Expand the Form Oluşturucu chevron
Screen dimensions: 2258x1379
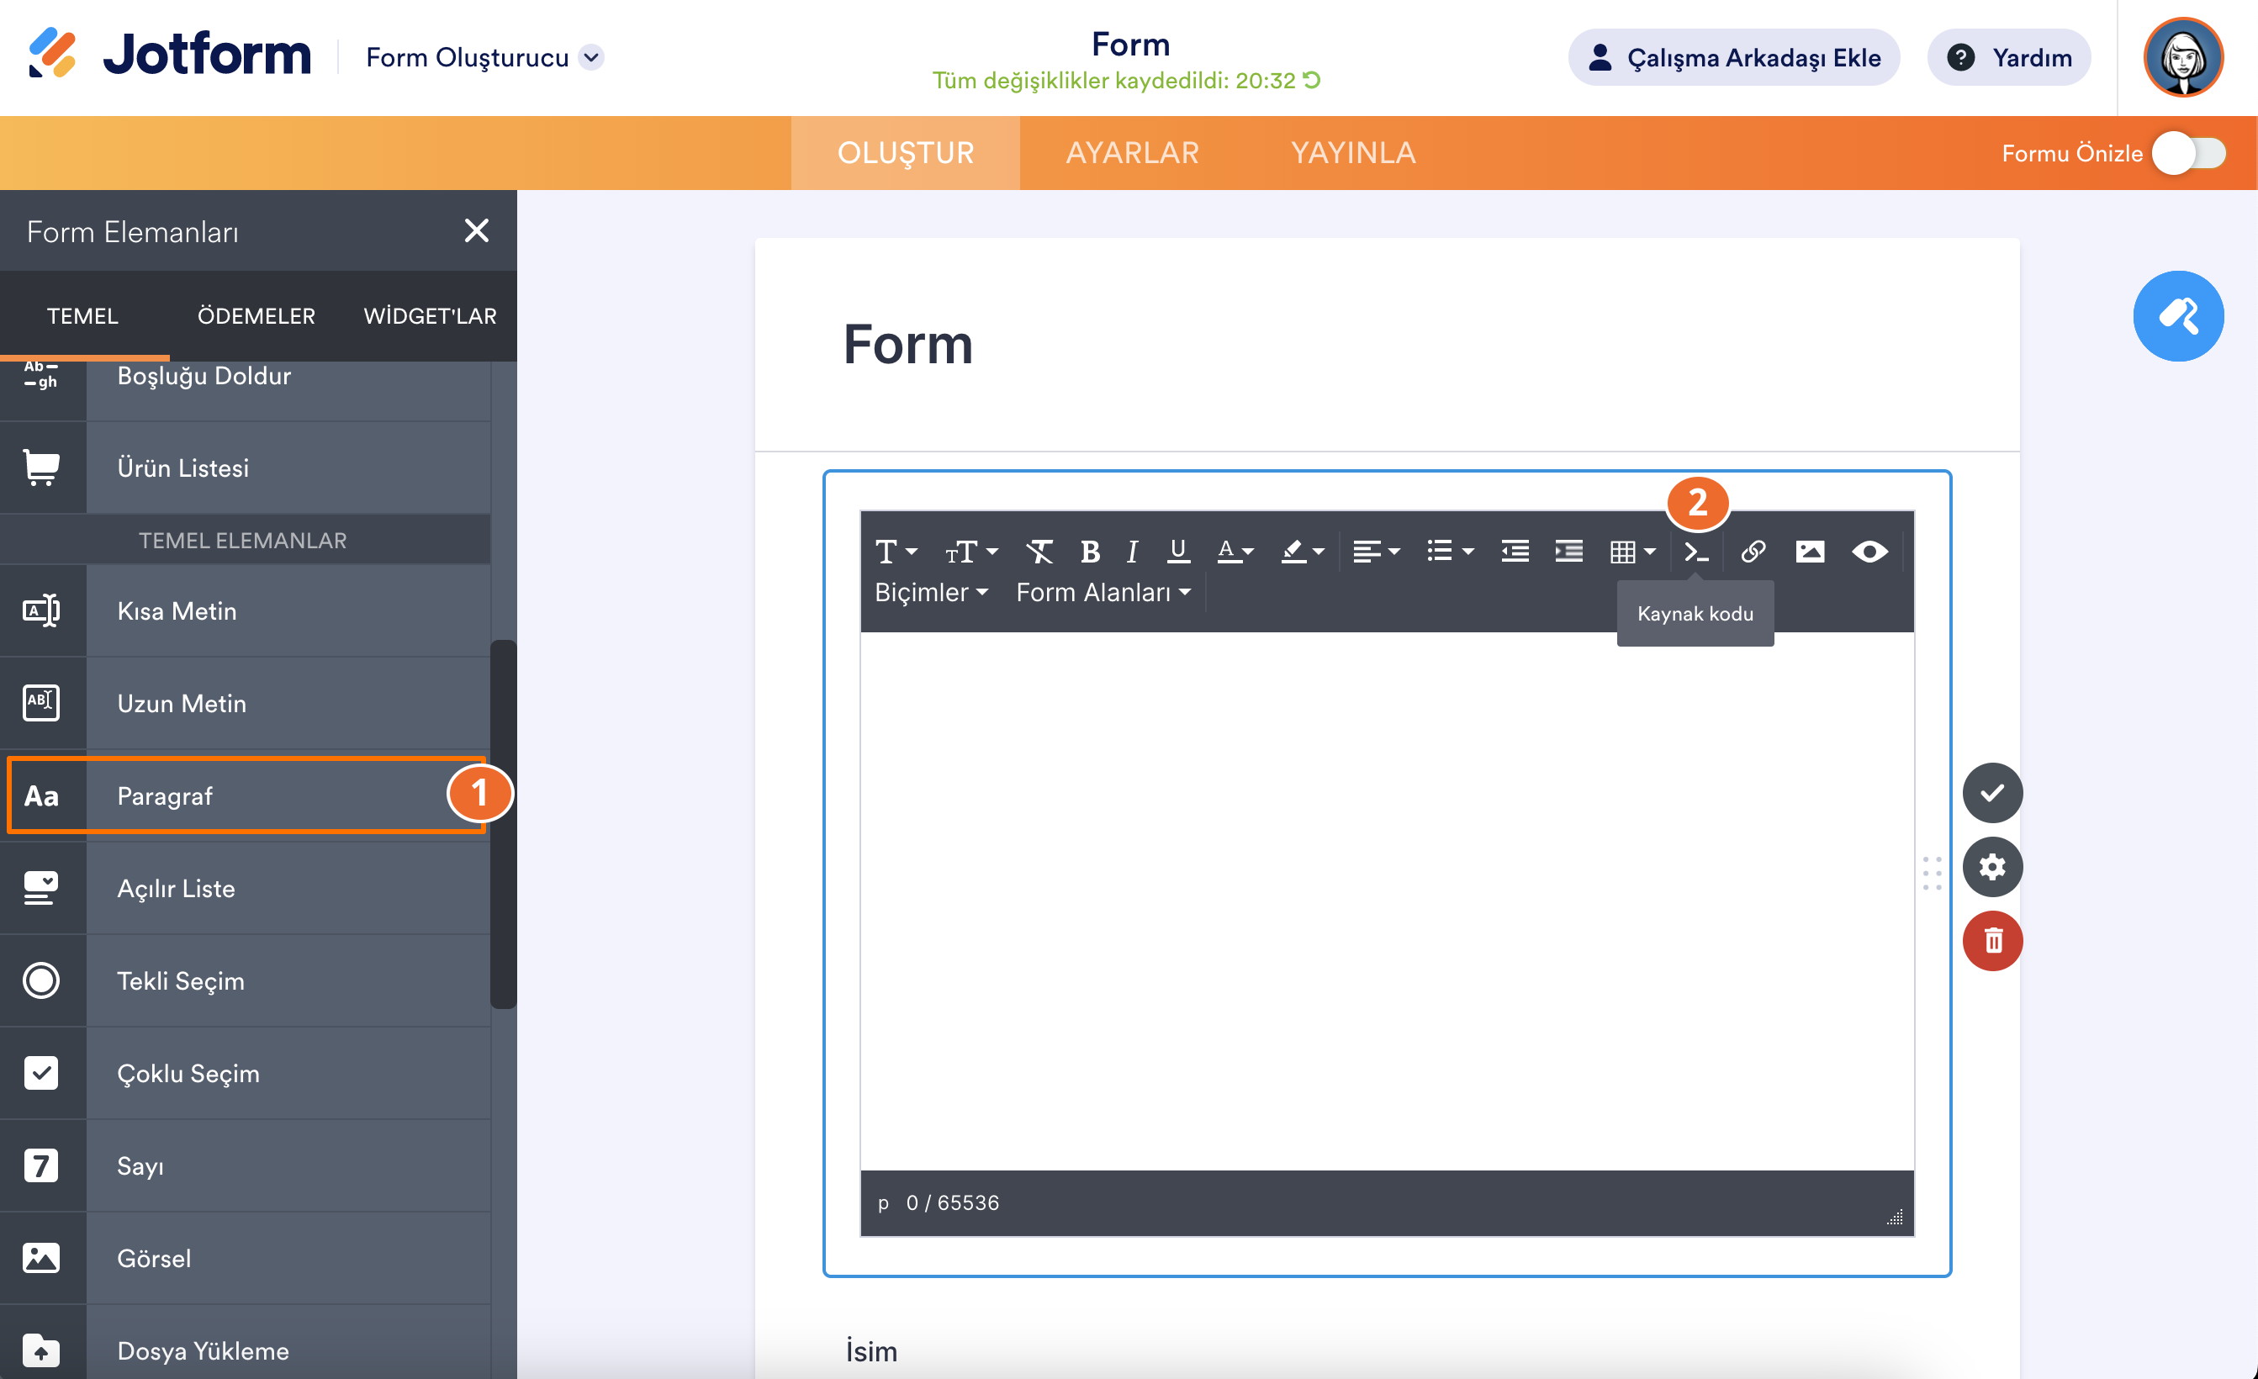coord(592,58)
